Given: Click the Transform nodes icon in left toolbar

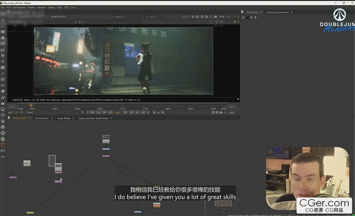Looking at the screenshot, I should pyautogui.click(x=3, y=61).
